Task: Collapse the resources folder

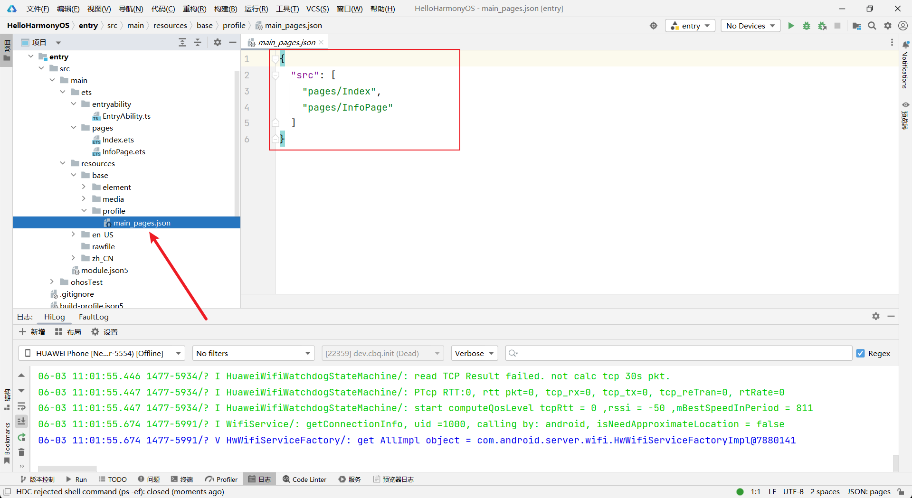Action: (63, 163)
